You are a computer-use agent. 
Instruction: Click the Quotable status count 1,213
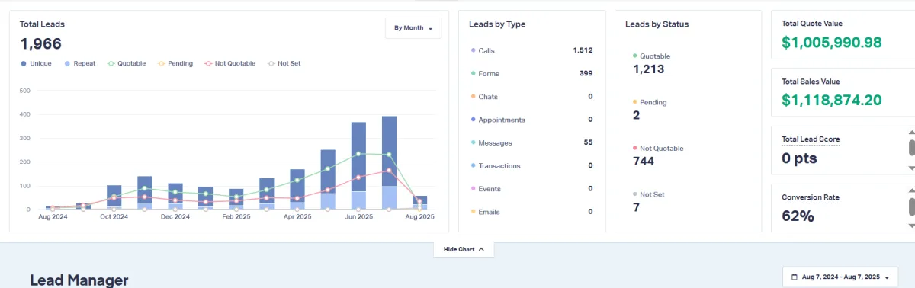[649, 69]
